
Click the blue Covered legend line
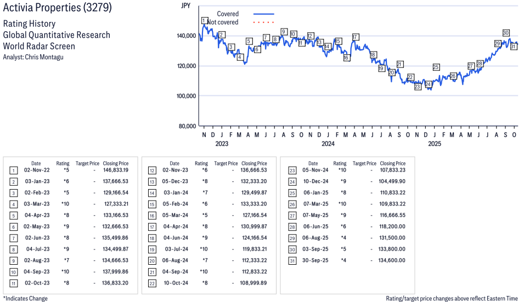263,14
